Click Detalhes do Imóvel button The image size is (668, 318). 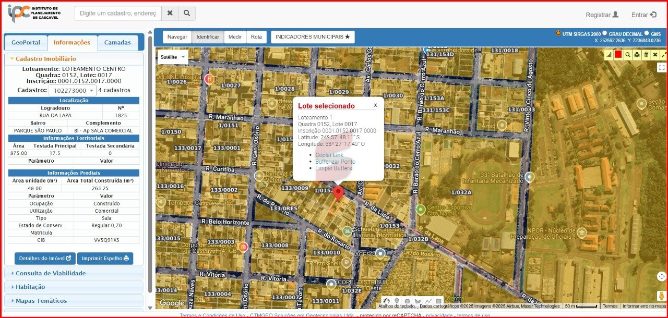(x=45, y=259)
